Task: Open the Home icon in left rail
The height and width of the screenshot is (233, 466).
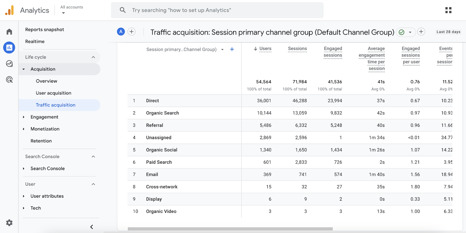Action: [x=9, y=31]
